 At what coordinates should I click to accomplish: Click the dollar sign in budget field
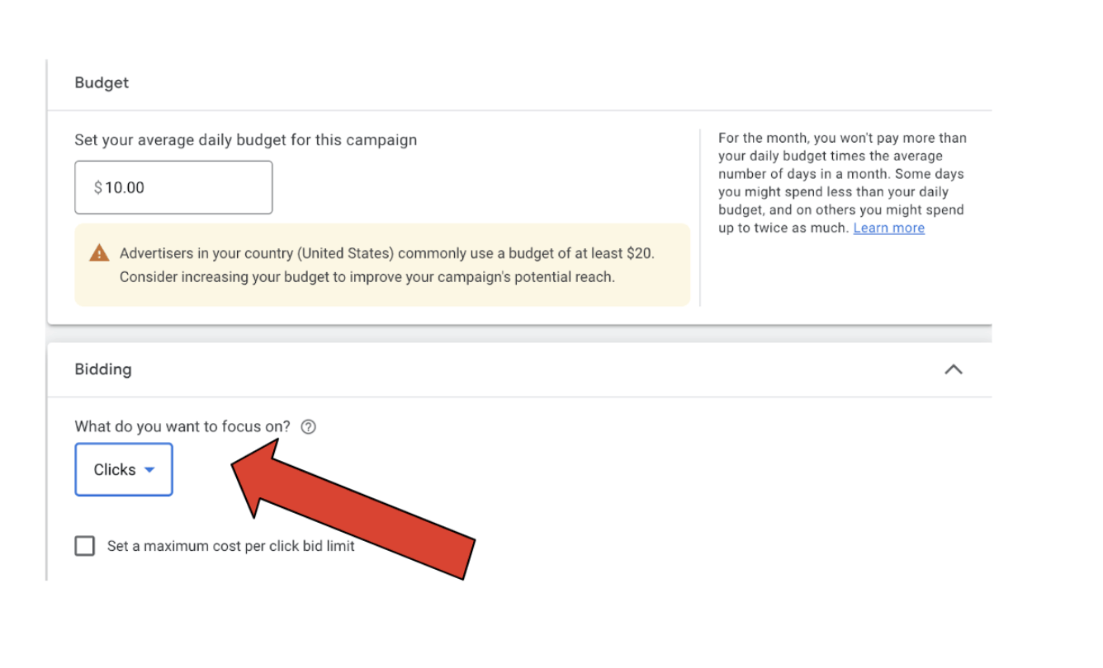97,188
